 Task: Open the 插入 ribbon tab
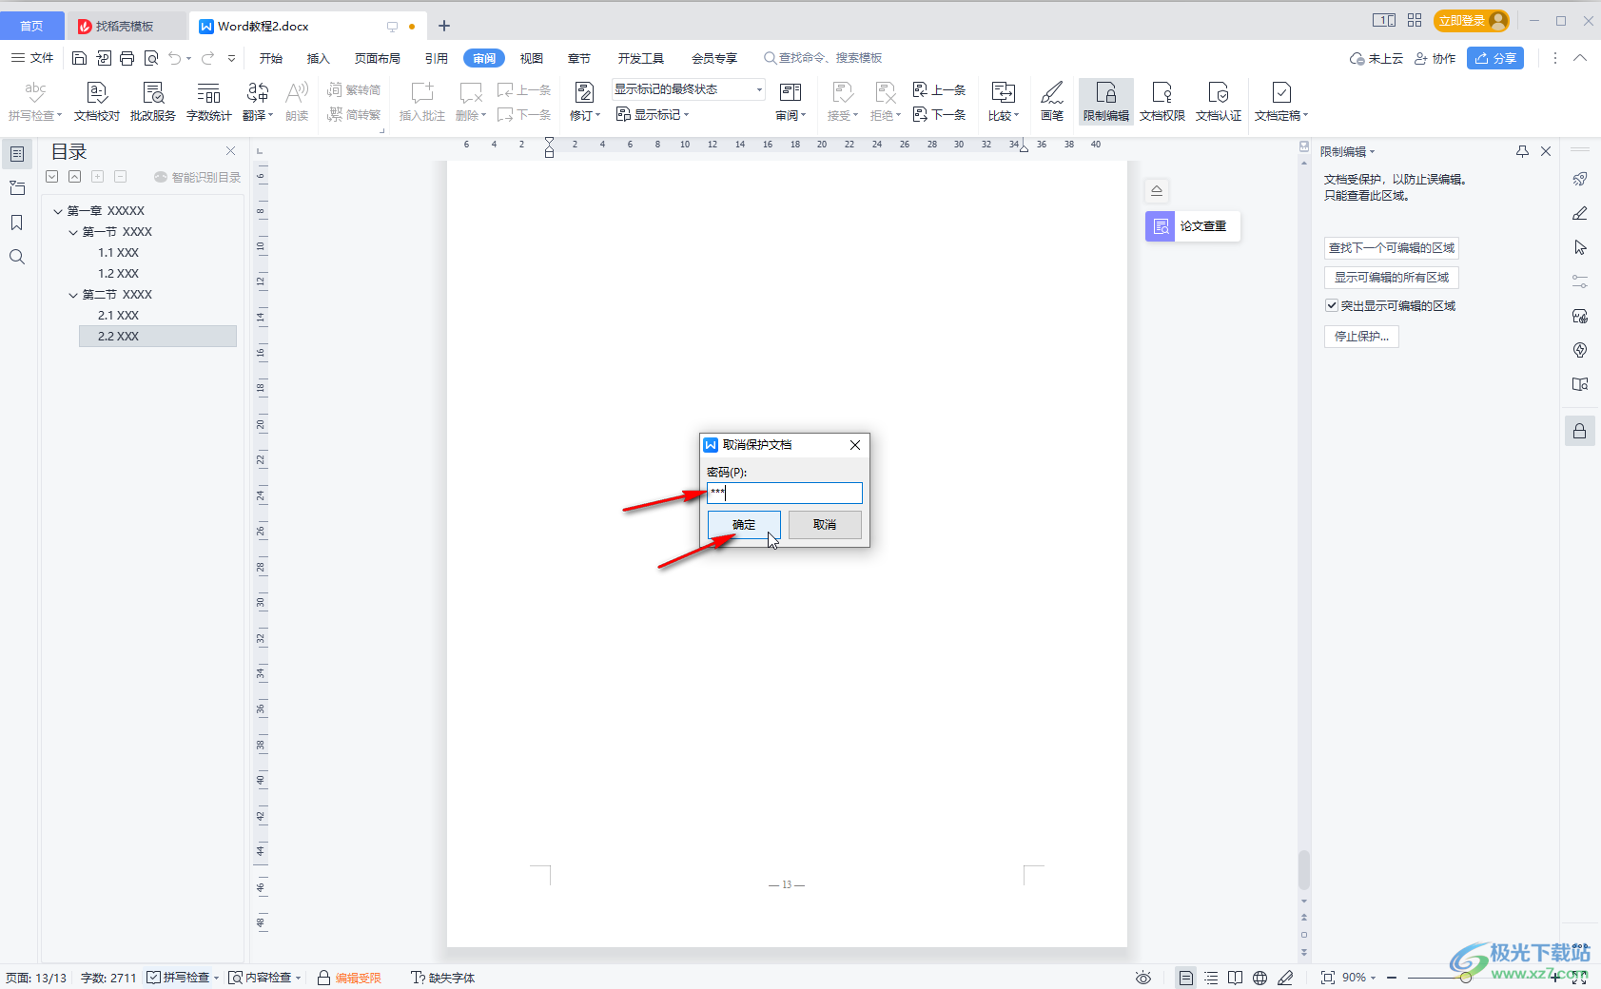(318, 58)
